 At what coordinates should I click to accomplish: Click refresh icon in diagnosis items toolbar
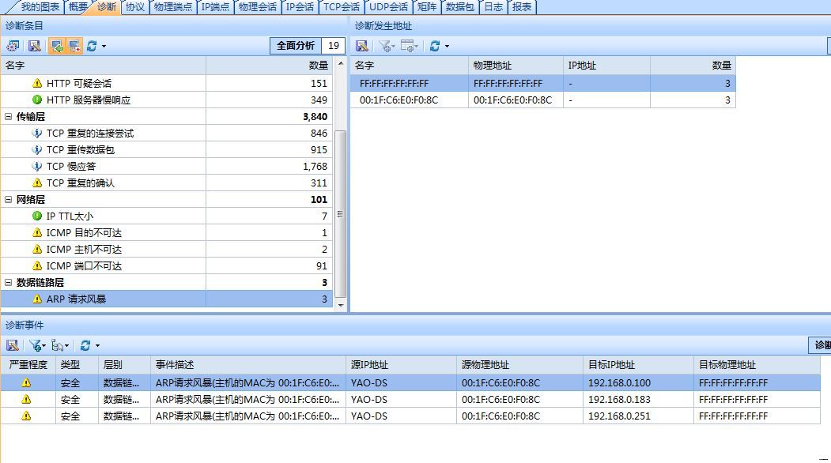point(92,46)
